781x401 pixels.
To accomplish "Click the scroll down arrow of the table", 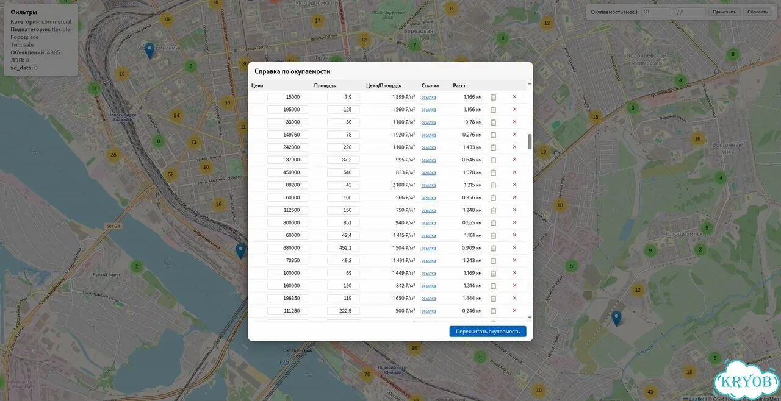I will click(x=530, y=318).
